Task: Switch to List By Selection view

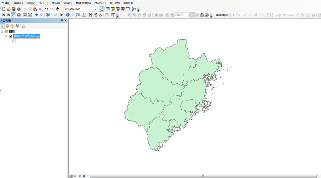Action: coord(17,26)
